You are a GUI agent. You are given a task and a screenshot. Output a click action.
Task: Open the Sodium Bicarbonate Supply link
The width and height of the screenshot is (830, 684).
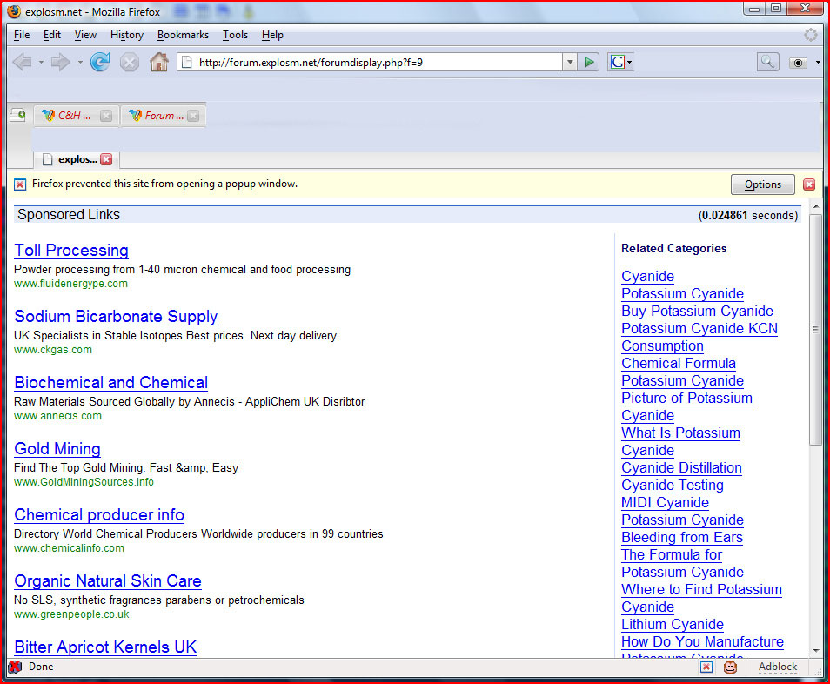click(116, 317)
